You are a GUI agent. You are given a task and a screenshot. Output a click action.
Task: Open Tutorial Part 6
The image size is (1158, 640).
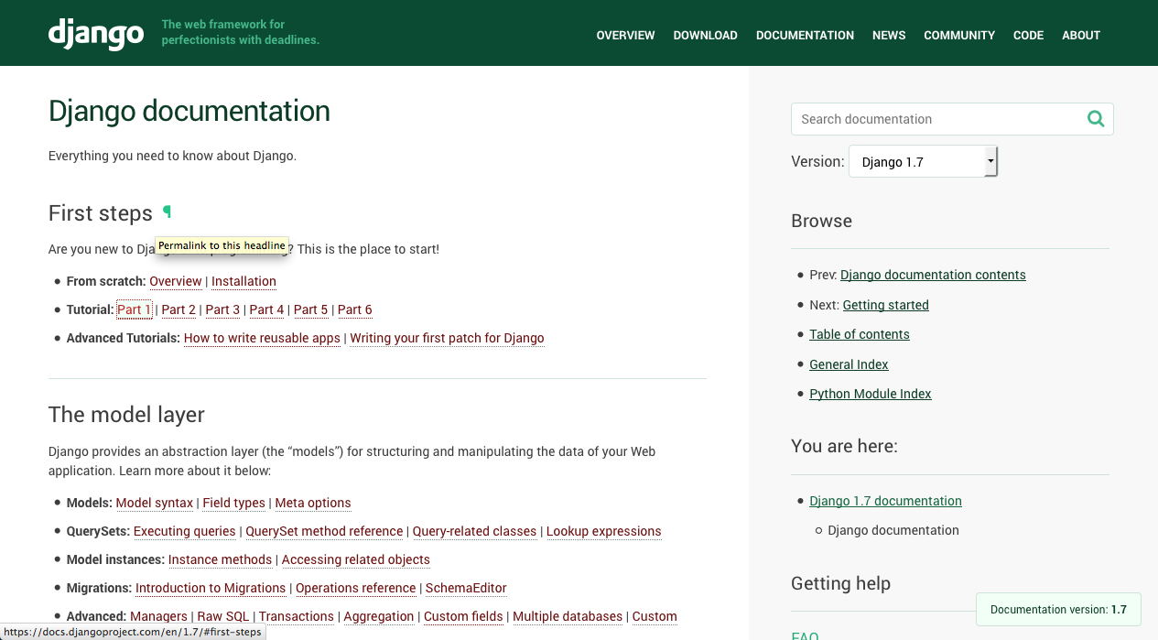pyautogui.click(x=354, y=309)
